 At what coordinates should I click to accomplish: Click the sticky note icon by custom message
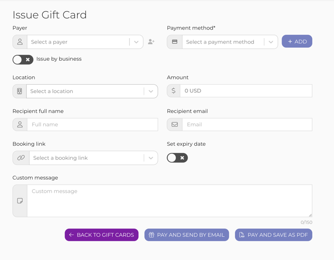[20, 201]
